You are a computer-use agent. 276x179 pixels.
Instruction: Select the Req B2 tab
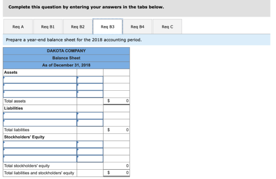78,26
